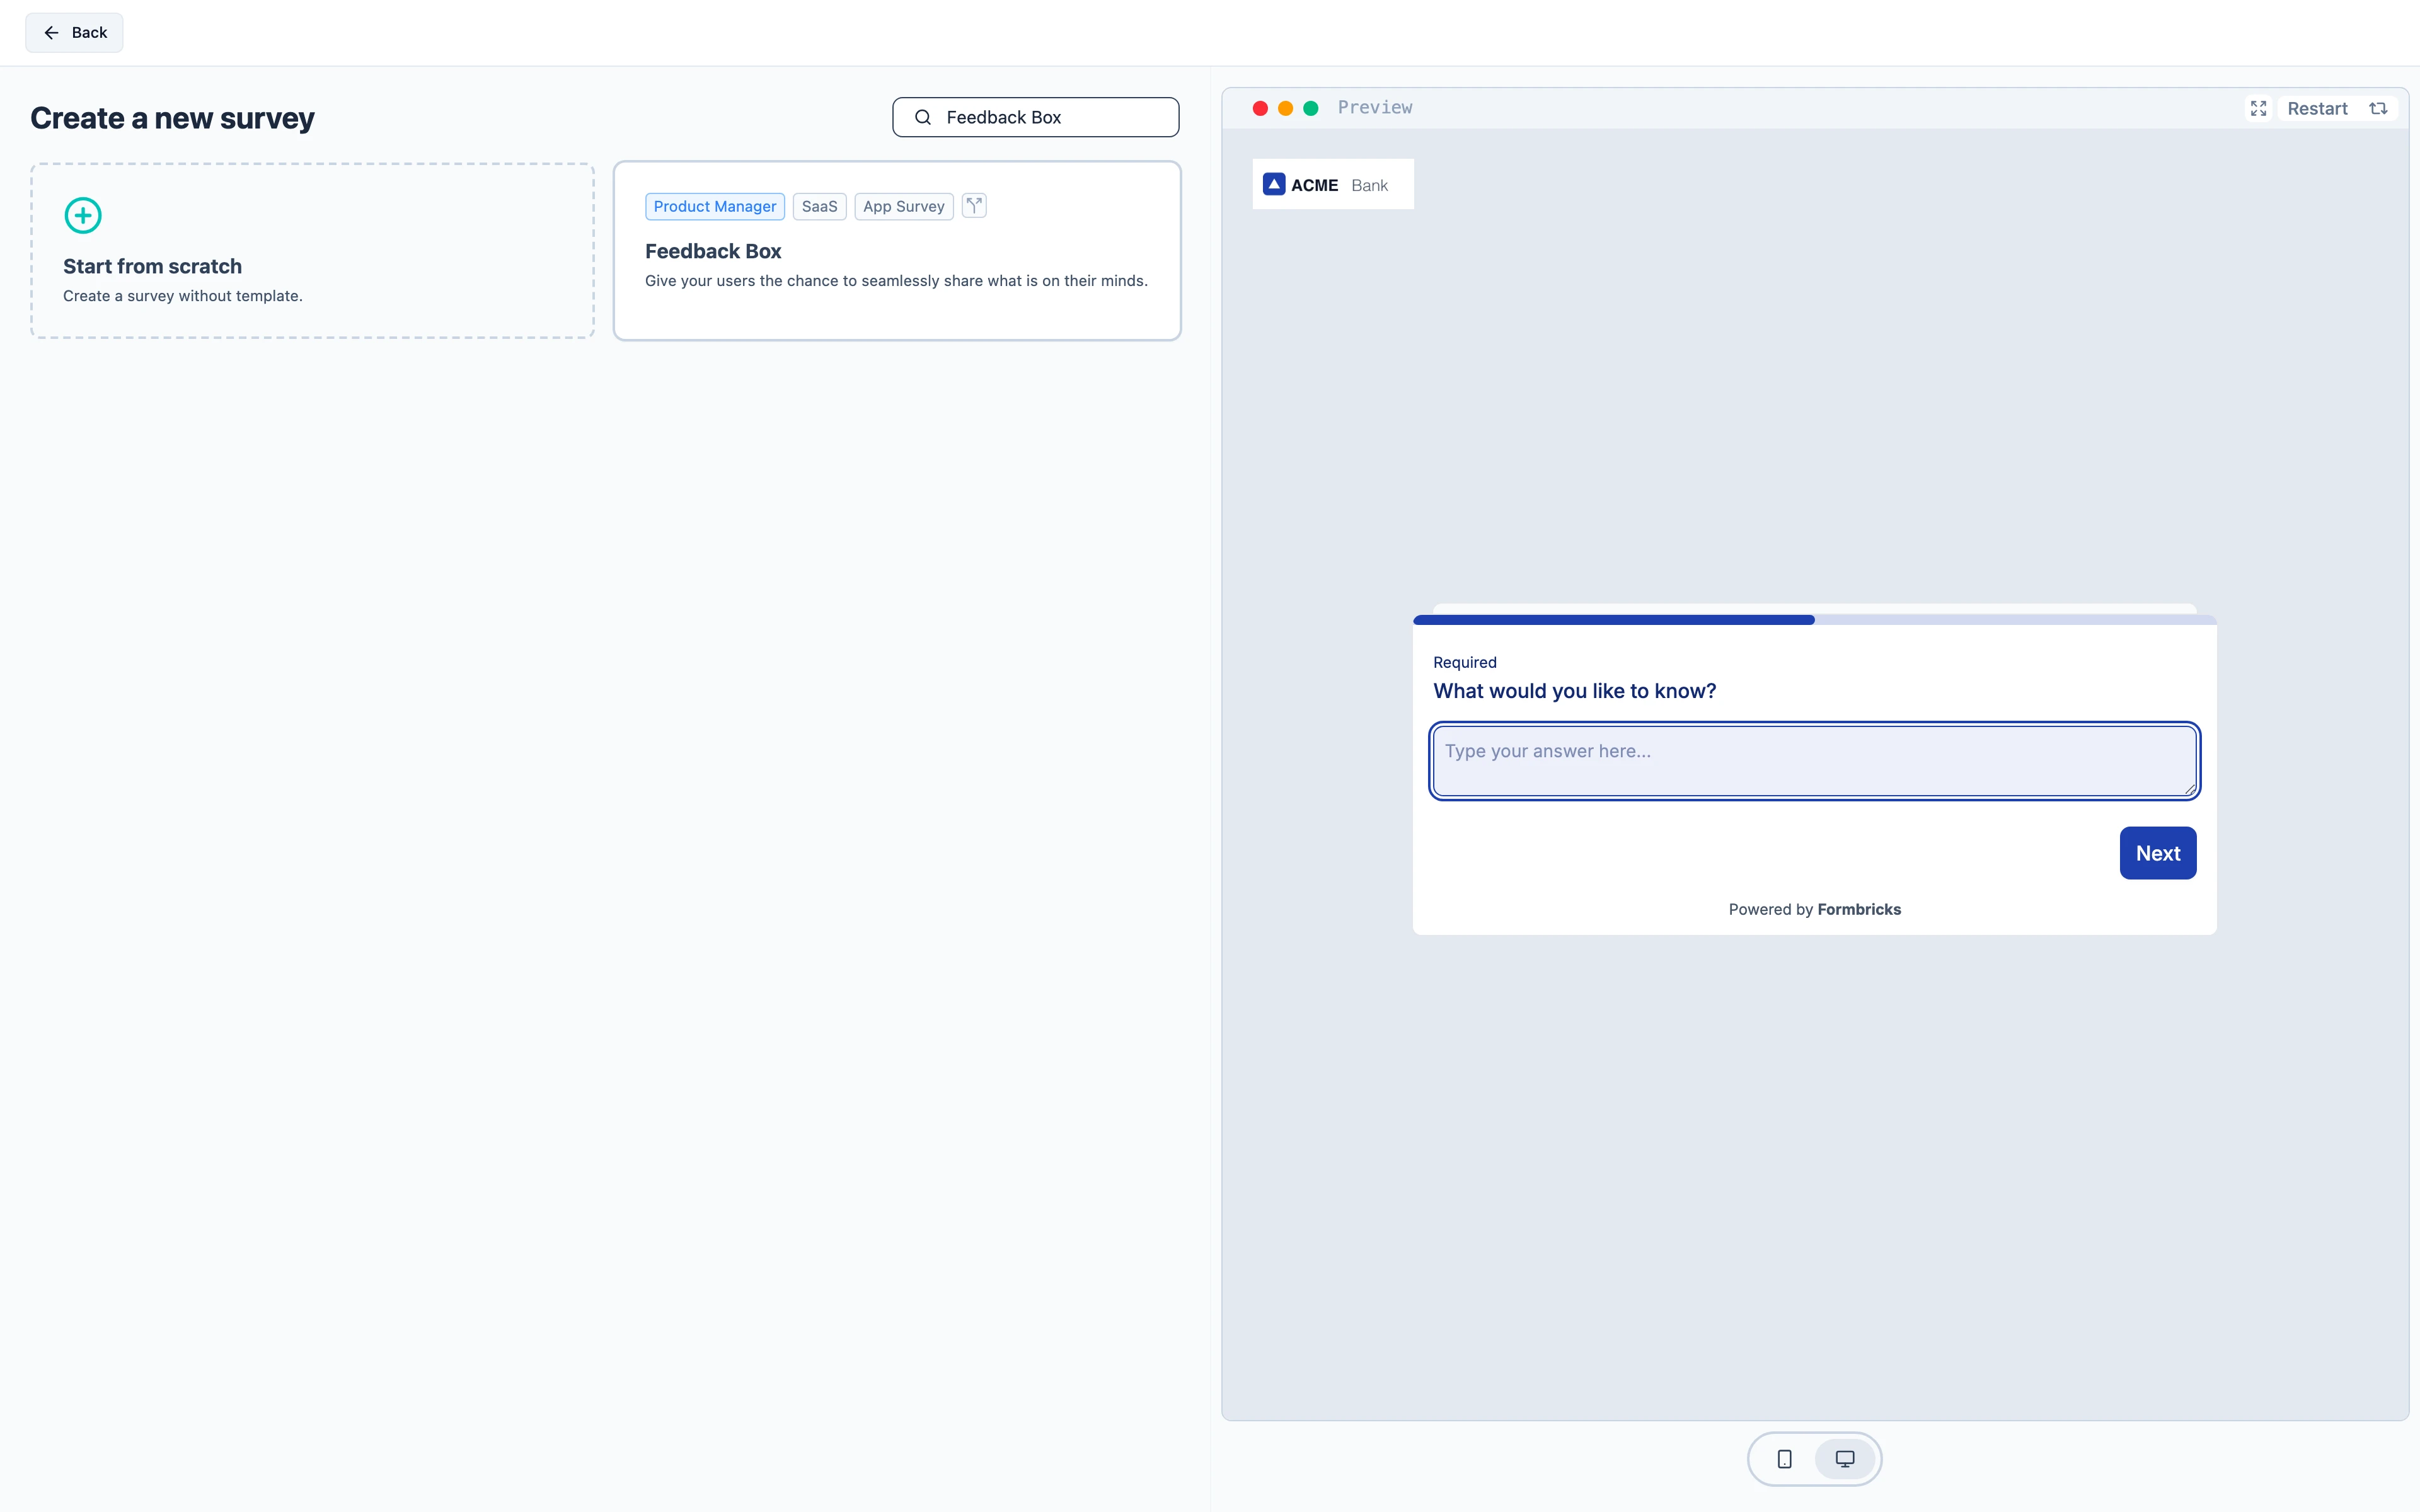
Task: Click the plus icon on Start from scratch
Action: tap(83, 215)
